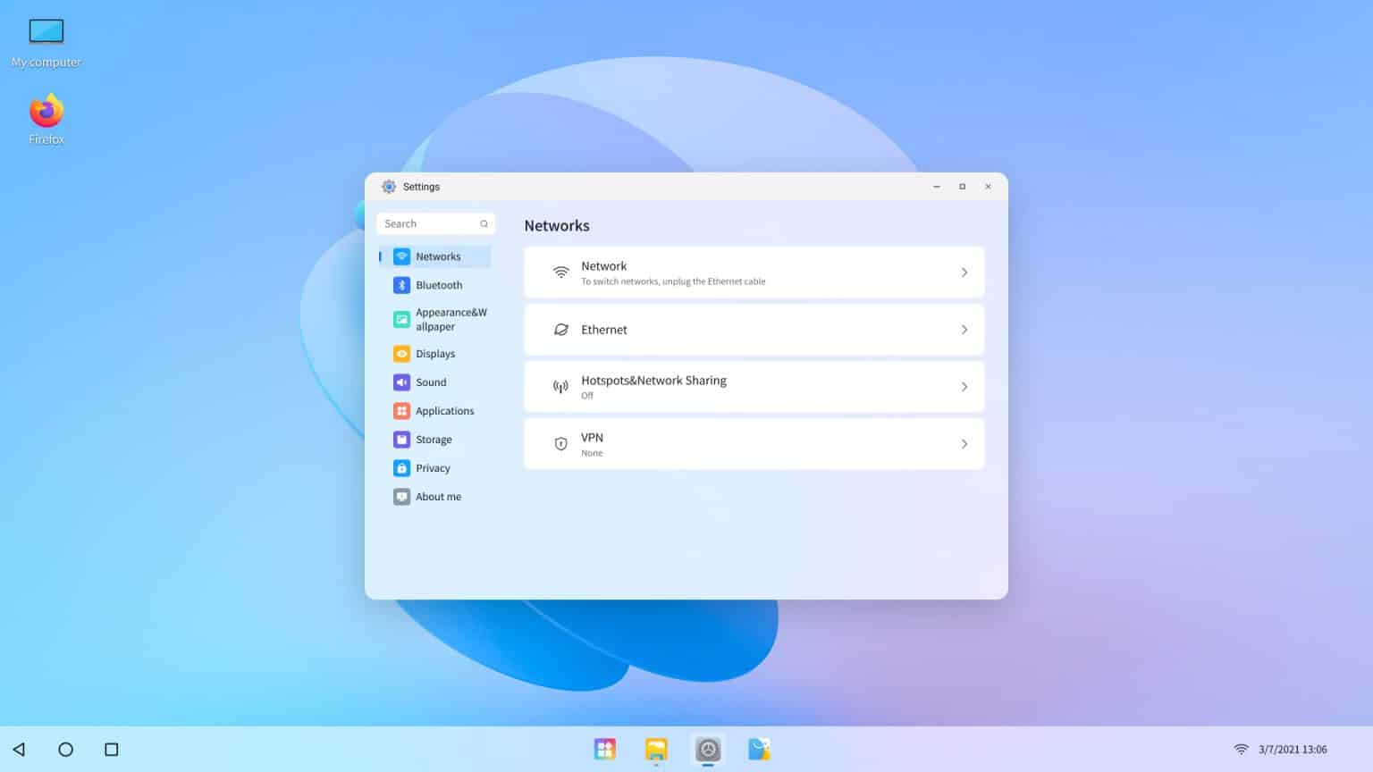Open Privacy settings from the sidebar

point(433,467)
